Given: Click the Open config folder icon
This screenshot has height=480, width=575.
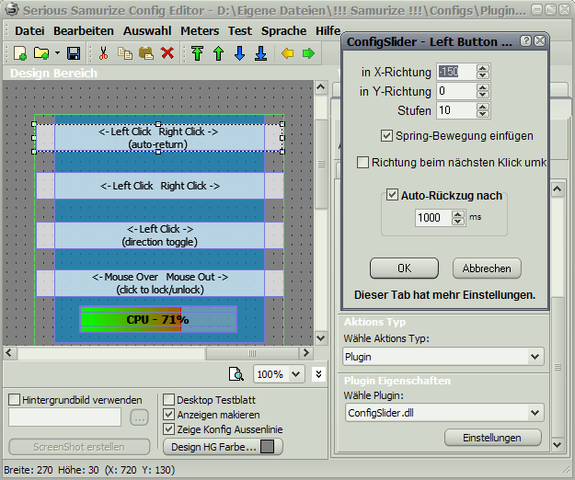Looking at the screenshot, I should 41,53.
